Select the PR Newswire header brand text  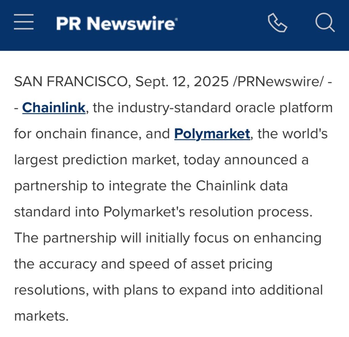tap(117, 23)
